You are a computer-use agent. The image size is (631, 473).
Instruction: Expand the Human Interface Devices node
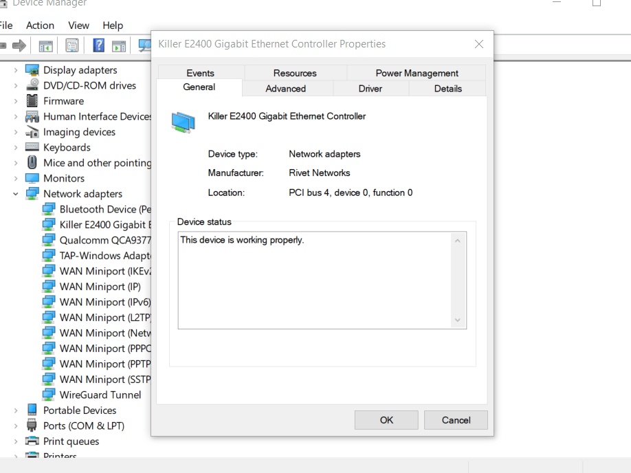(x=16, y=116)
